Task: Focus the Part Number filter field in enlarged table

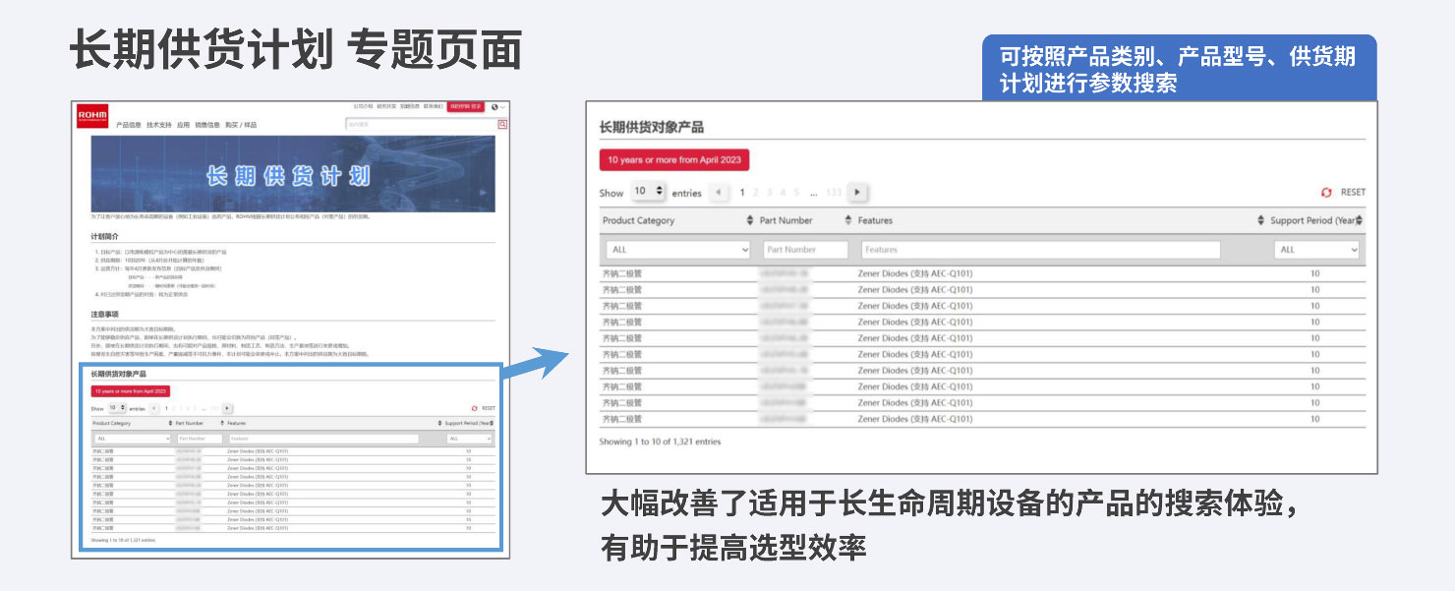Action: (x=805, y=250)
